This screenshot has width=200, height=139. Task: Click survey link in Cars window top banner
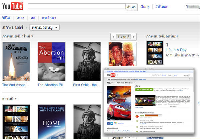click(x=141, y=71)
